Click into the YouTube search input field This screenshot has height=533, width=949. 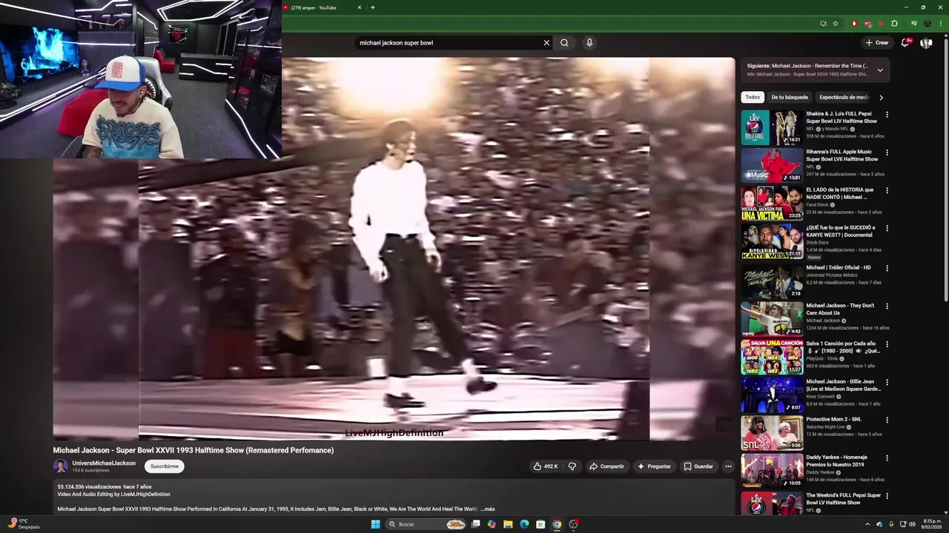pyautogui.click(x=449, y=43)
